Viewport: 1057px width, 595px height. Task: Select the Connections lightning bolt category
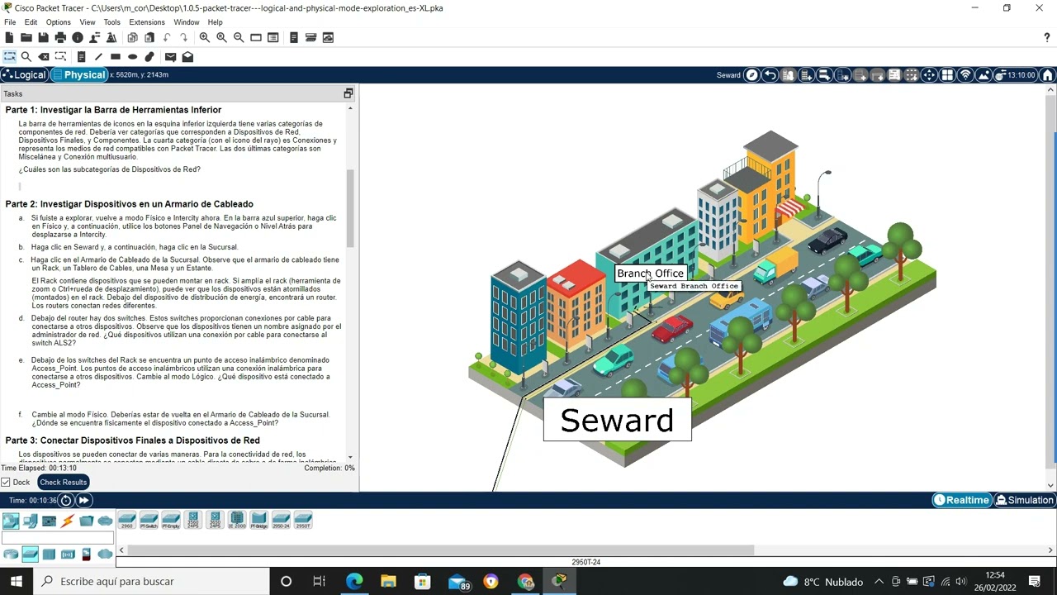tap(68, 521)
